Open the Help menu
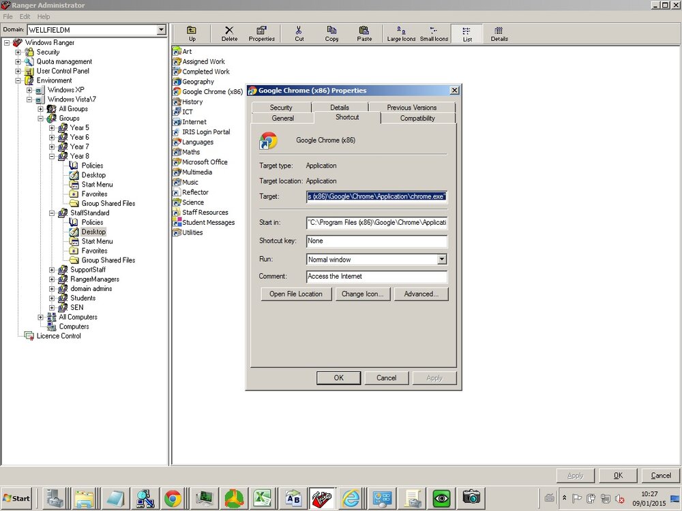 tap(44, 16)
